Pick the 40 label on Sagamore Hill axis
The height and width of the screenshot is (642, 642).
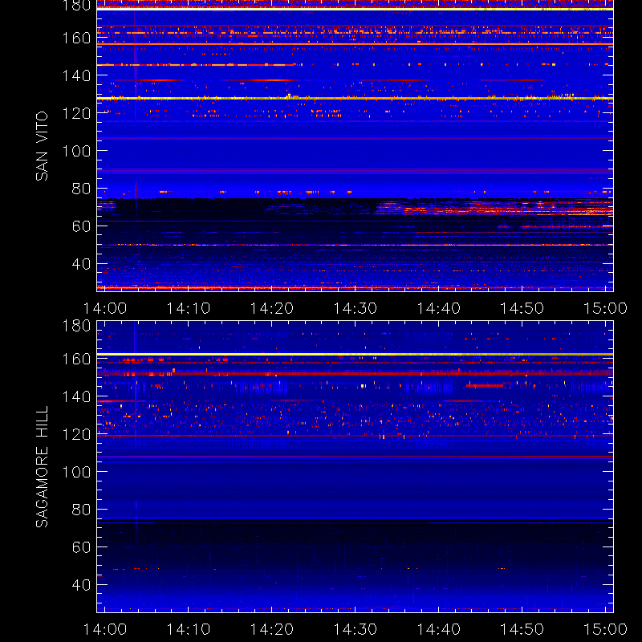click(x=81, y=585)
